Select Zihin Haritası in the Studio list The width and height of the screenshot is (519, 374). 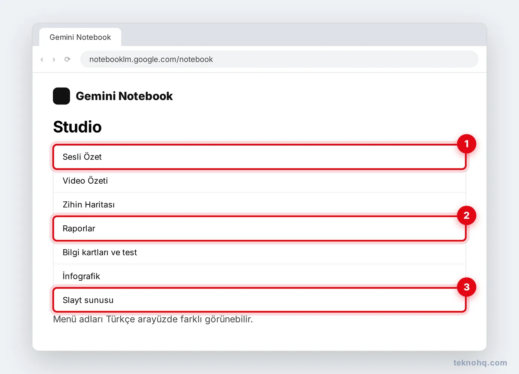(x=259, y=204)
